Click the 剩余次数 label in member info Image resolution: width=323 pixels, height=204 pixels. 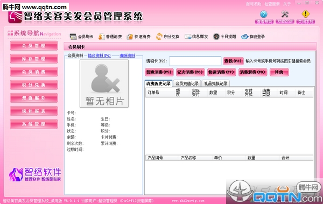tap(75, 143)
